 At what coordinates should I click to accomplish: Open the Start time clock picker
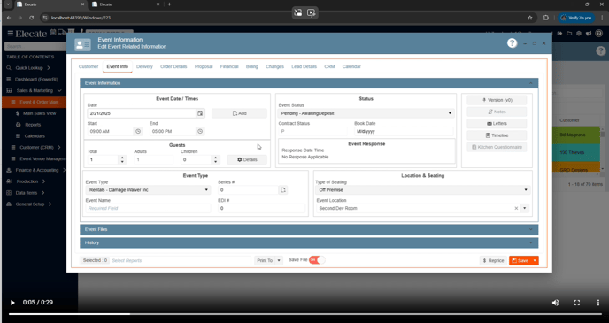[138, 131]
